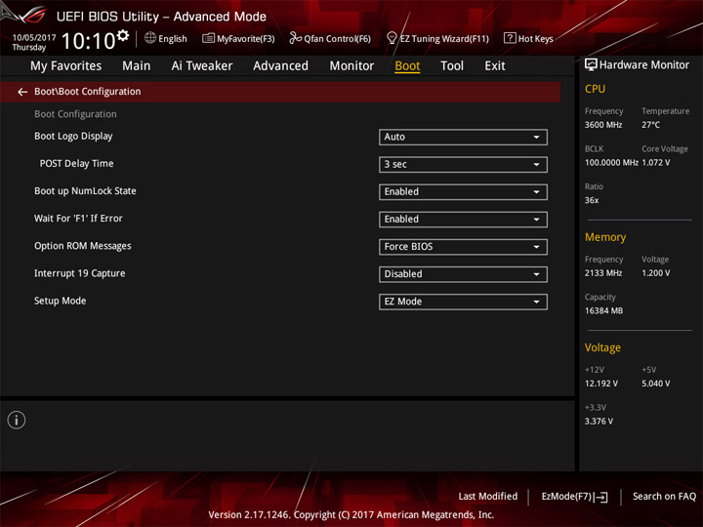The image size is (703, 527).
Task: Switch to EzMode(F7)
Action: coord(575,497)
